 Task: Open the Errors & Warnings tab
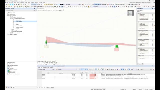click(x=50, y=87)
